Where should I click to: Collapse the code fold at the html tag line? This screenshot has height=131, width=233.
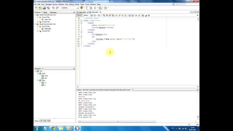(x=81, y=21)
